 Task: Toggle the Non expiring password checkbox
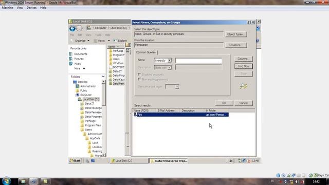139,79
